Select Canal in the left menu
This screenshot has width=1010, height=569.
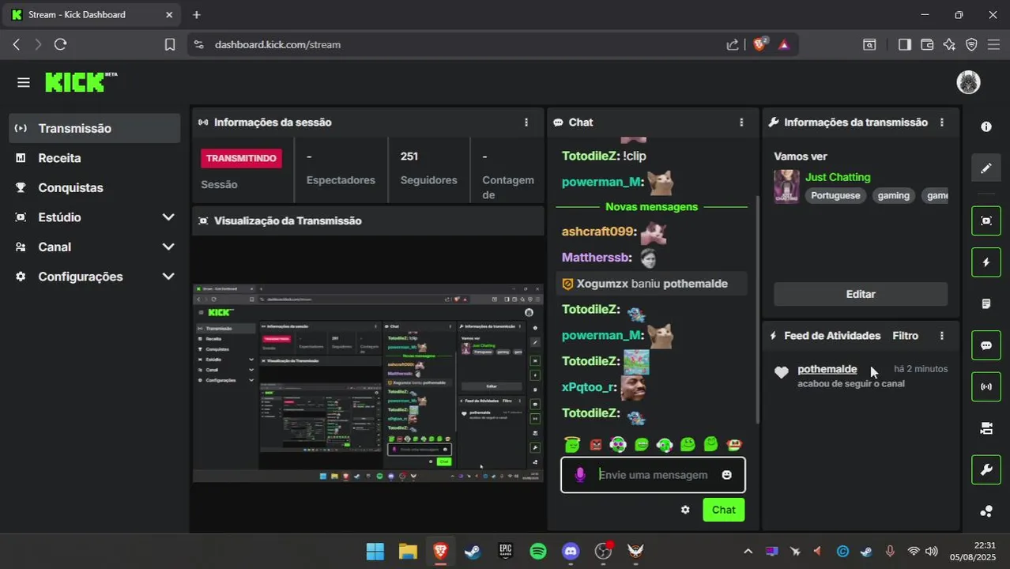pos(55,247)
